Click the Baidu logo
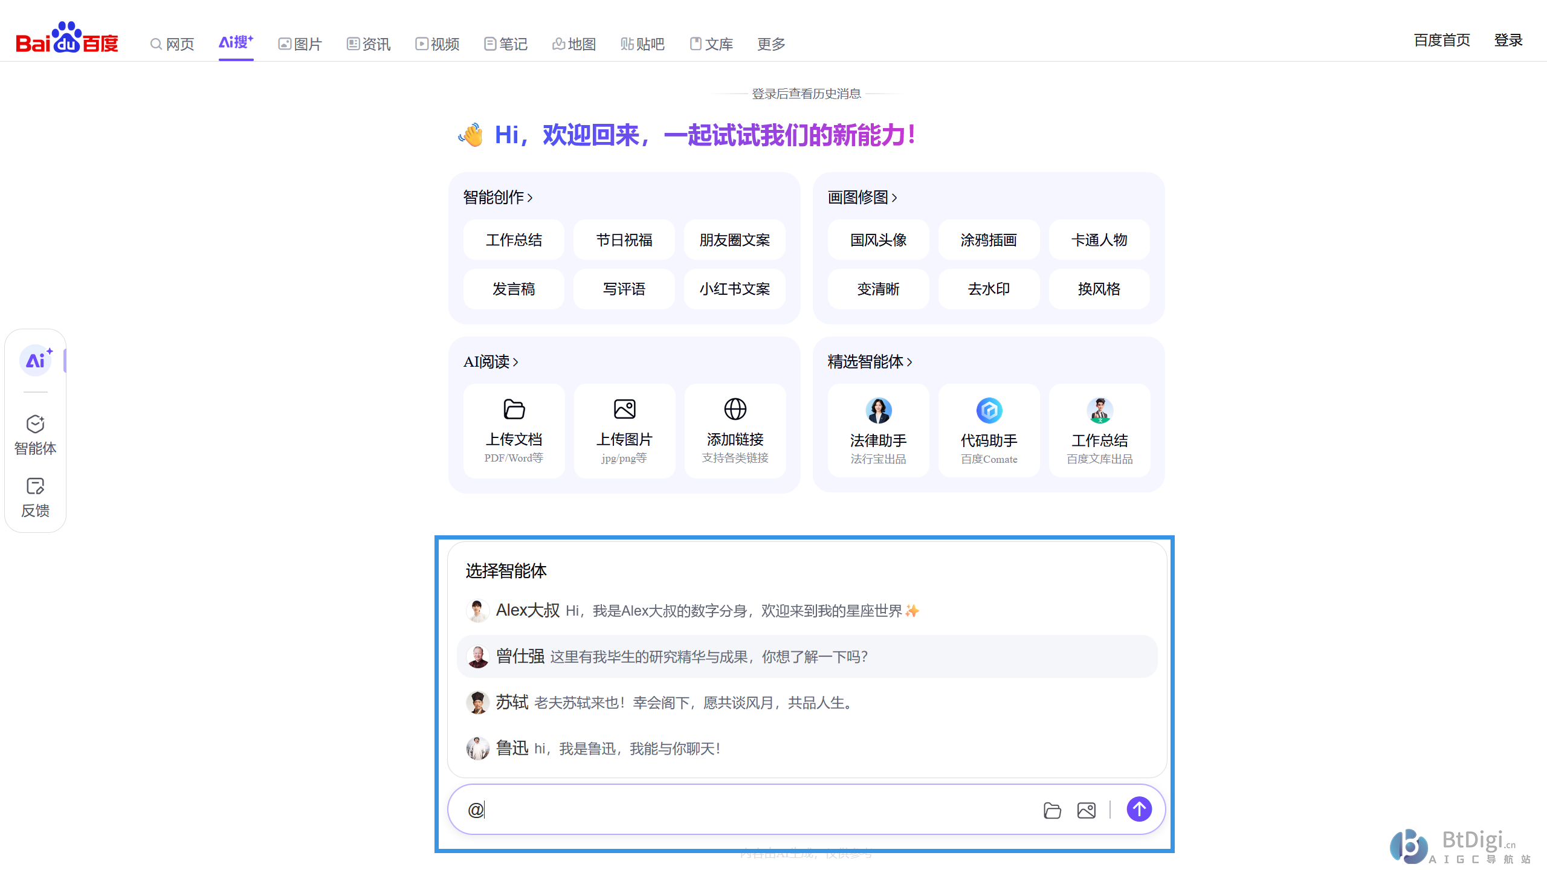 [x=67, y=38]
